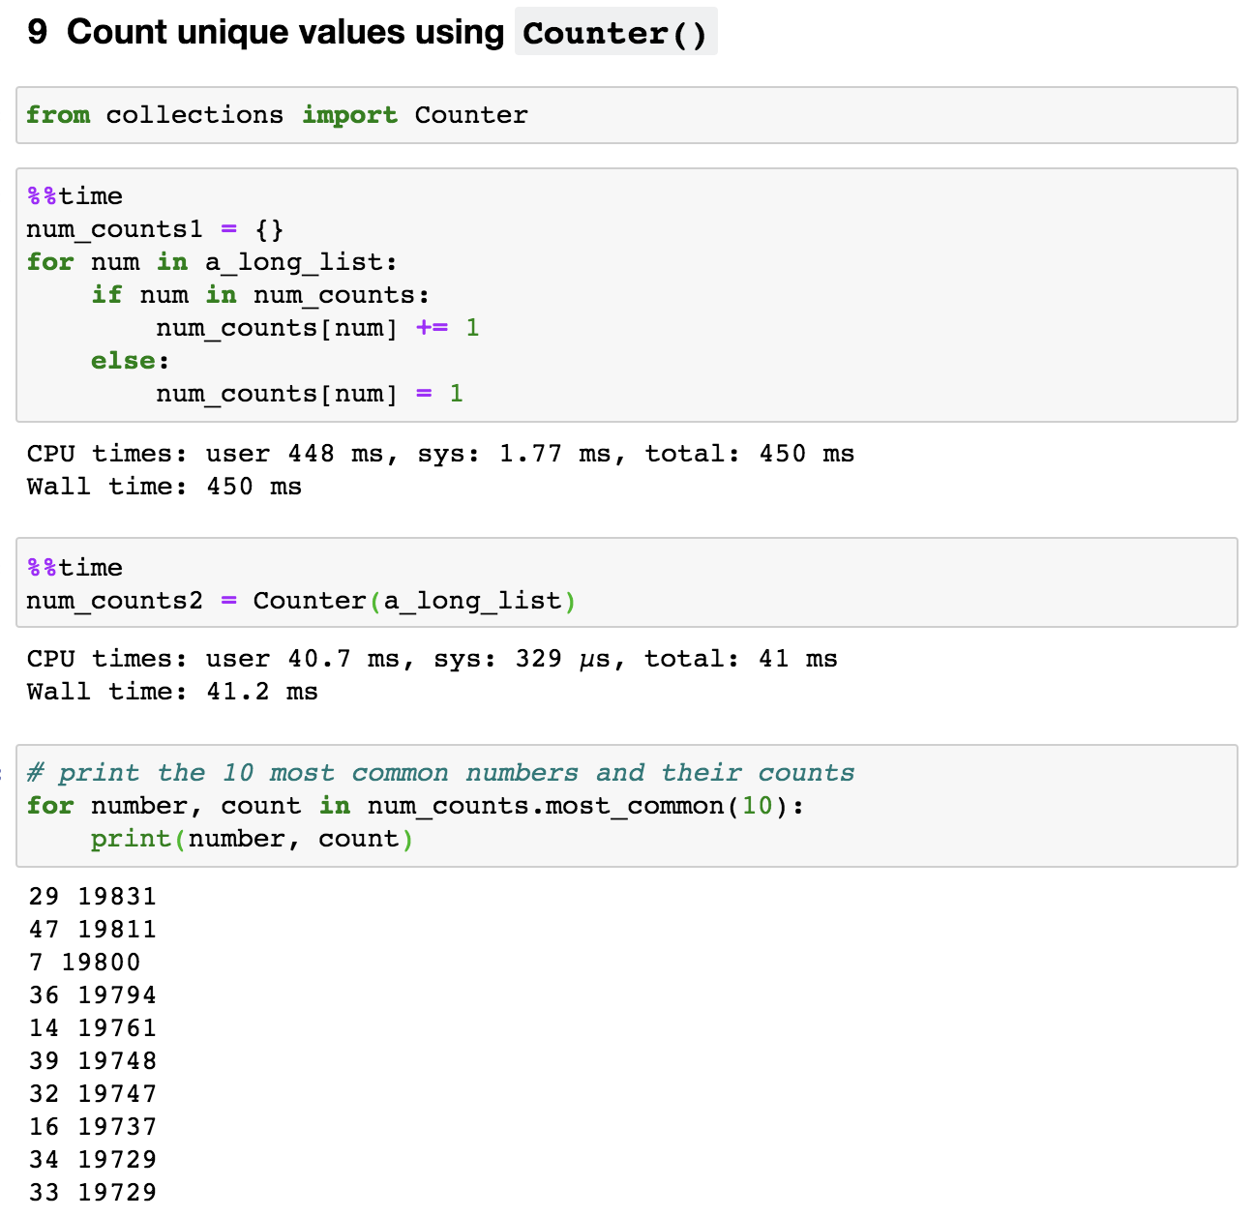Click the output row '29 19831'

tap(93, 897)
